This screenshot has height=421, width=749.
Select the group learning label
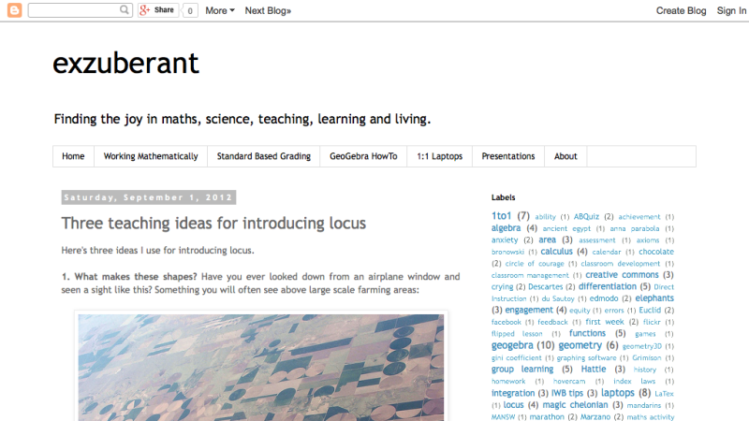click(522, 369)
